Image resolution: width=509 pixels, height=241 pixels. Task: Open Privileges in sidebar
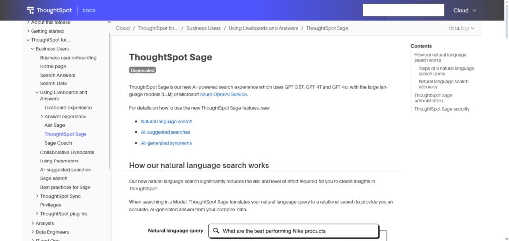tap(50, 205)
